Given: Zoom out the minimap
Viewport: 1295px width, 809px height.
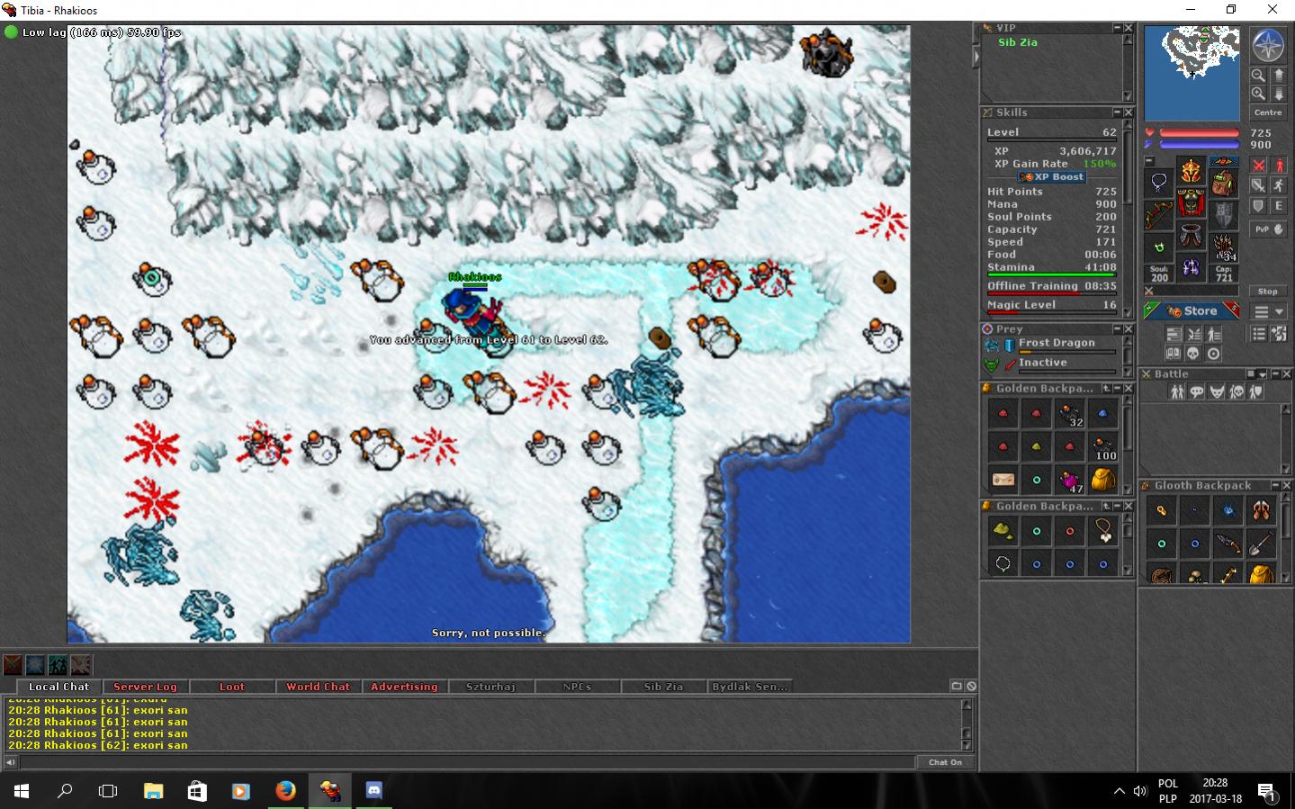Looking at the screenshot, I should [1258, 75].
